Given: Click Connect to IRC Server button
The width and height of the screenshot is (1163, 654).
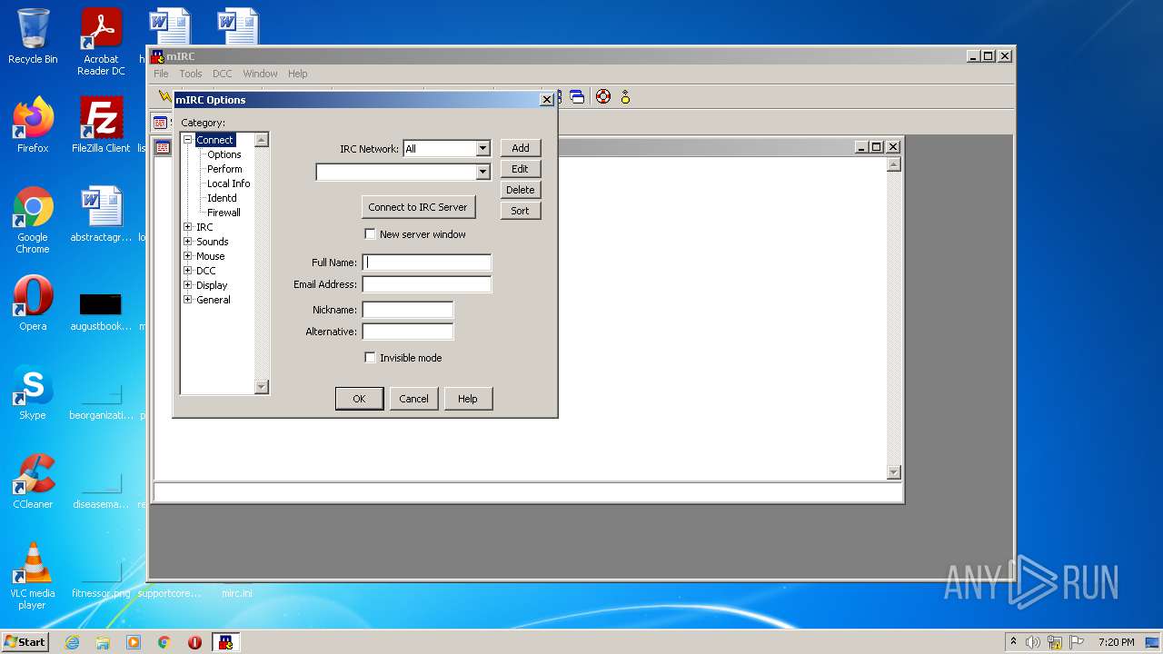Looking at the screenshot, I should pyautogui.click(x=418, y=207).
